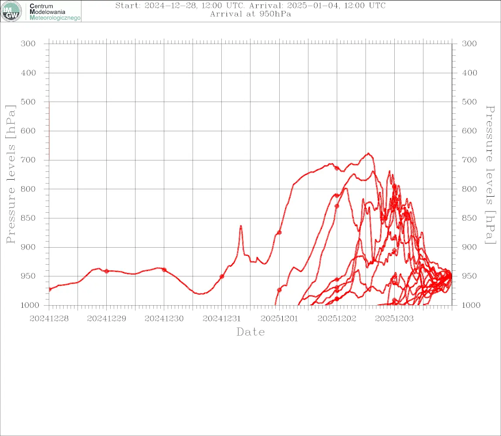Click the right axis label 500

pos(469,102)
